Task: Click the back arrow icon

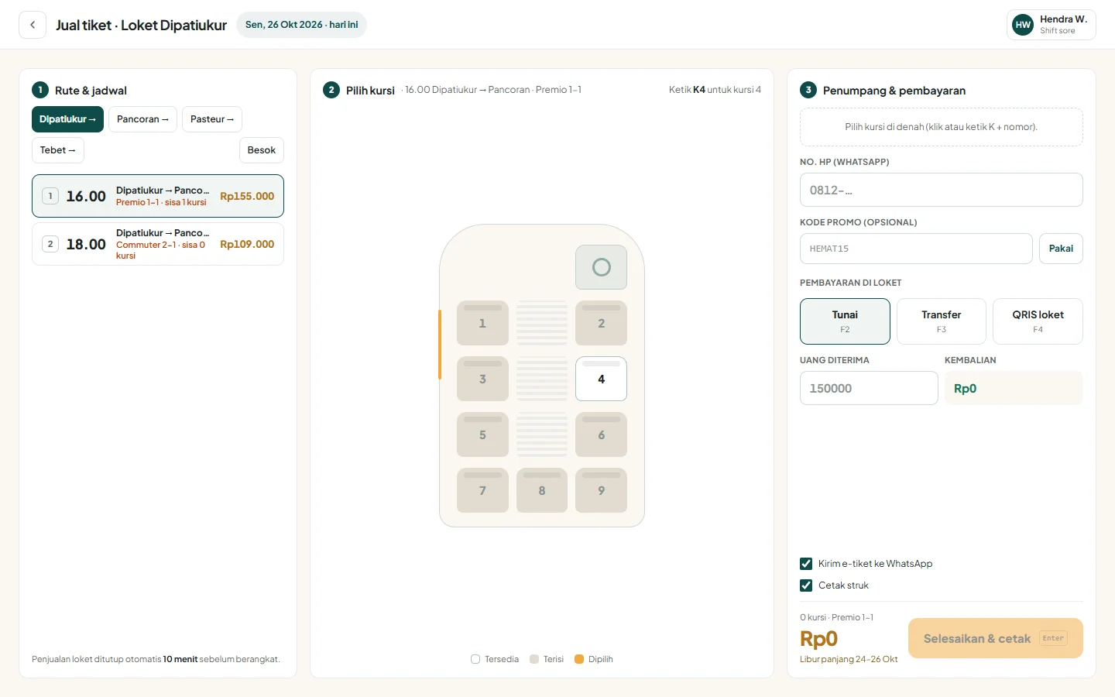Action: (33, 25)
